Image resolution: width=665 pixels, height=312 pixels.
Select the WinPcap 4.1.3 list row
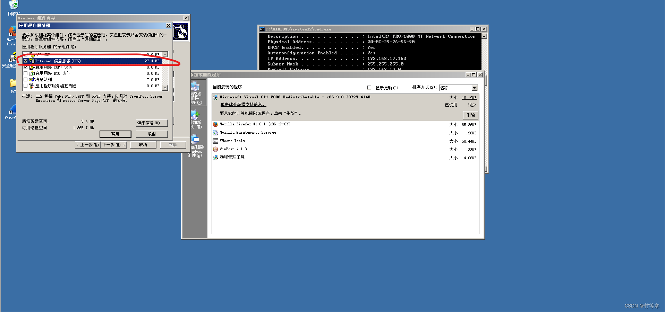345,149
